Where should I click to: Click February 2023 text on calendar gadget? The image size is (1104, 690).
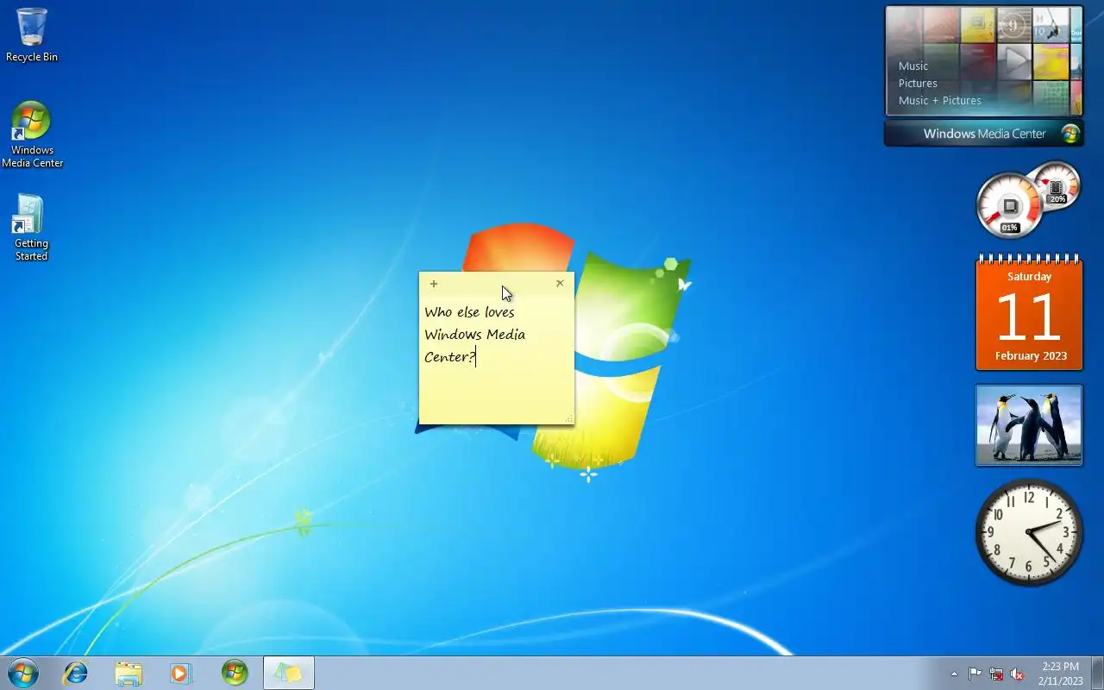[x=1031, y=355]
